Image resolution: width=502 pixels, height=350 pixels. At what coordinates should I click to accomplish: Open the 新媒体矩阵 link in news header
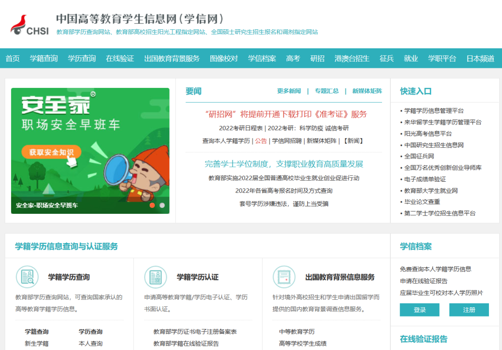click(367, 91)
